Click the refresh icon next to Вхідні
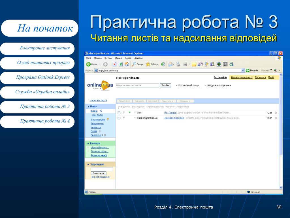The width and height of the screenshot is (290, 218). [101, 111]
